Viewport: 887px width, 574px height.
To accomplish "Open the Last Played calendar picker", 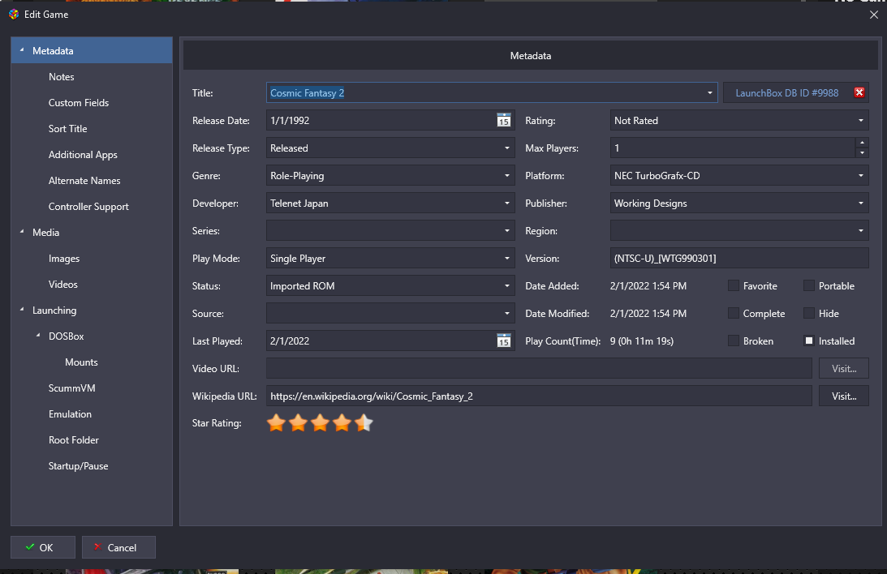I will [x=503, y=341].
